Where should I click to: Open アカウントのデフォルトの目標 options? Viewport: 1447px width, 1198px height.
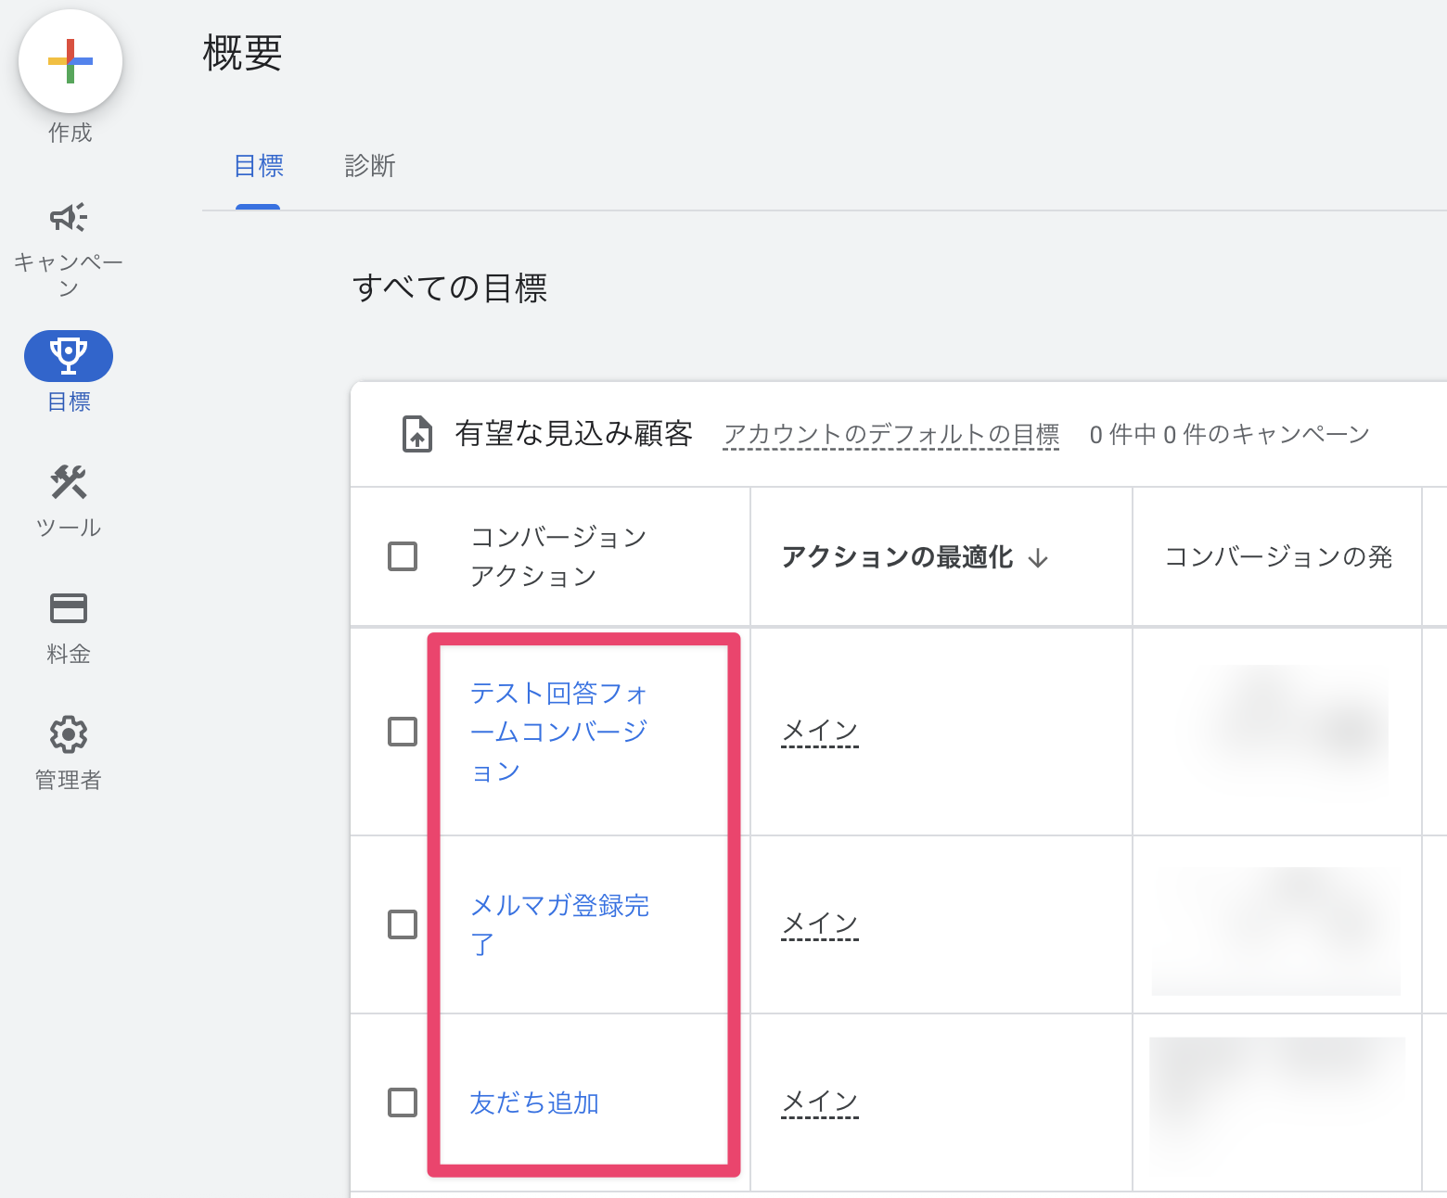890,433
